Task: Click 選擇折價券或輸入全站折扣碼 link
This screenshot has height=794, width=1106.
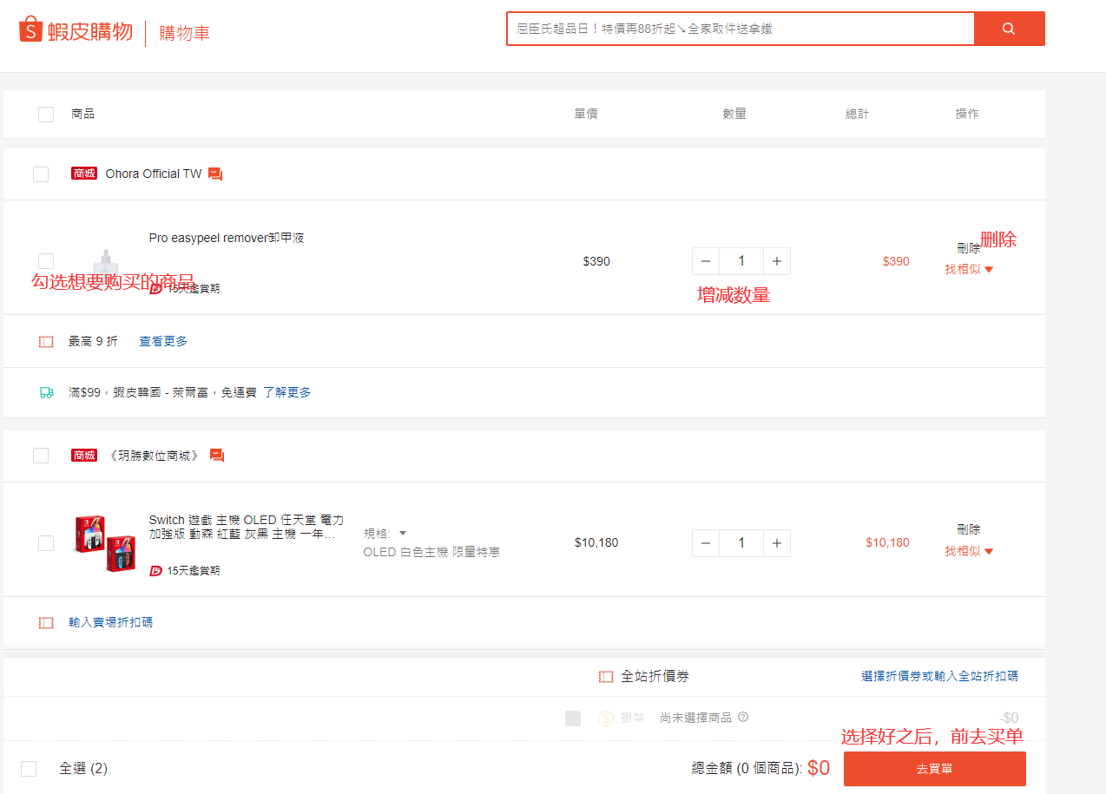Action: [x=939, y=676]
